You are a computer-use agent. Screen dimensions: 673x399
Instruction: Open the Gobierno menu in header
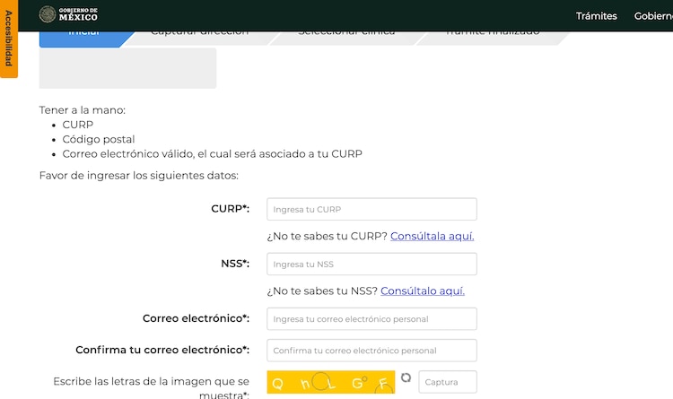652,16
